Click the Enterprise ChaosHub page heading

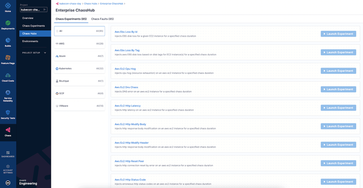tap(75, 10)
